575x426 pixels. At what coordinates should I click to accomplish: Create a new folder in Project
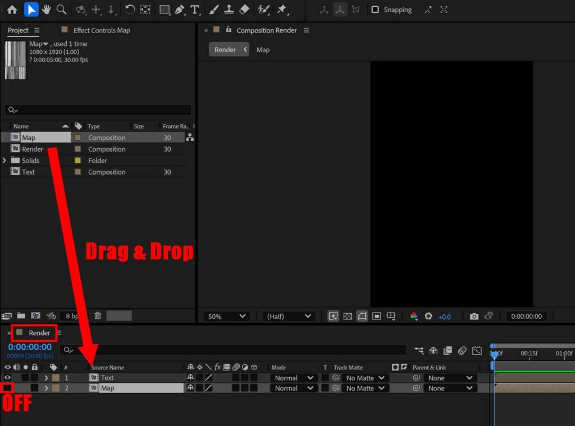tap(21, 315)
